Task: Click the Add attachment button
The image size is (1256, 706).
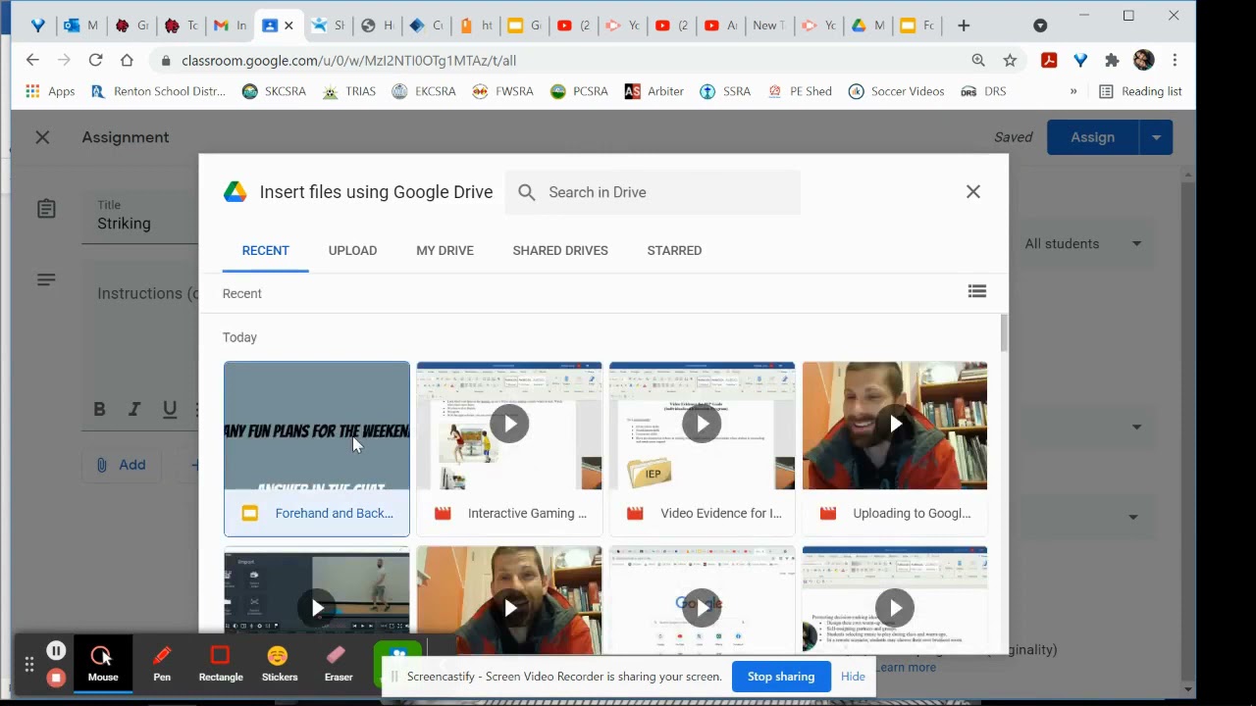Action: click(x=121, y=465)
